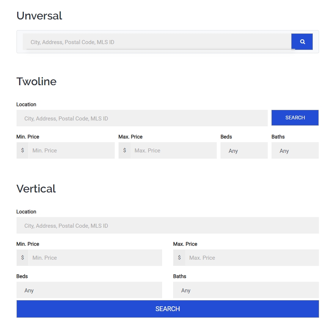Focus the Vertical Max. Price input field

pyautogui.click(x=252, y=258)
